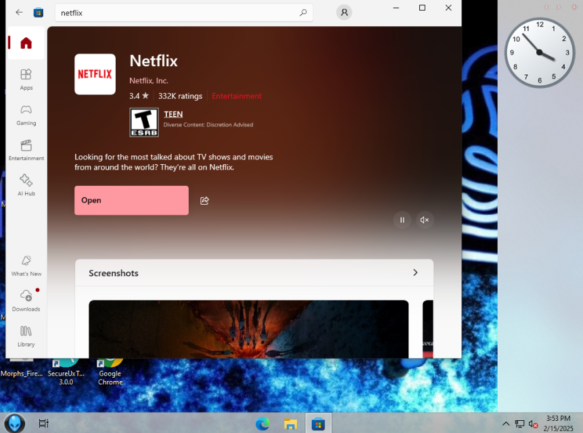Click the volume tray icon
Viewport: 583px width, 433px height.
point(533,424)
